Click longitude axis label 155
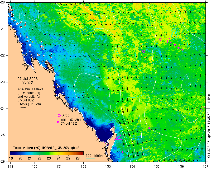 coord(157,167)
